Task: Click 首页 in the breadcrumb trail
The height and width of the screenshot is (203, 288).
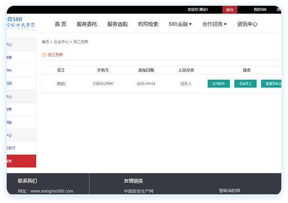Action: (x=45, y=42)
